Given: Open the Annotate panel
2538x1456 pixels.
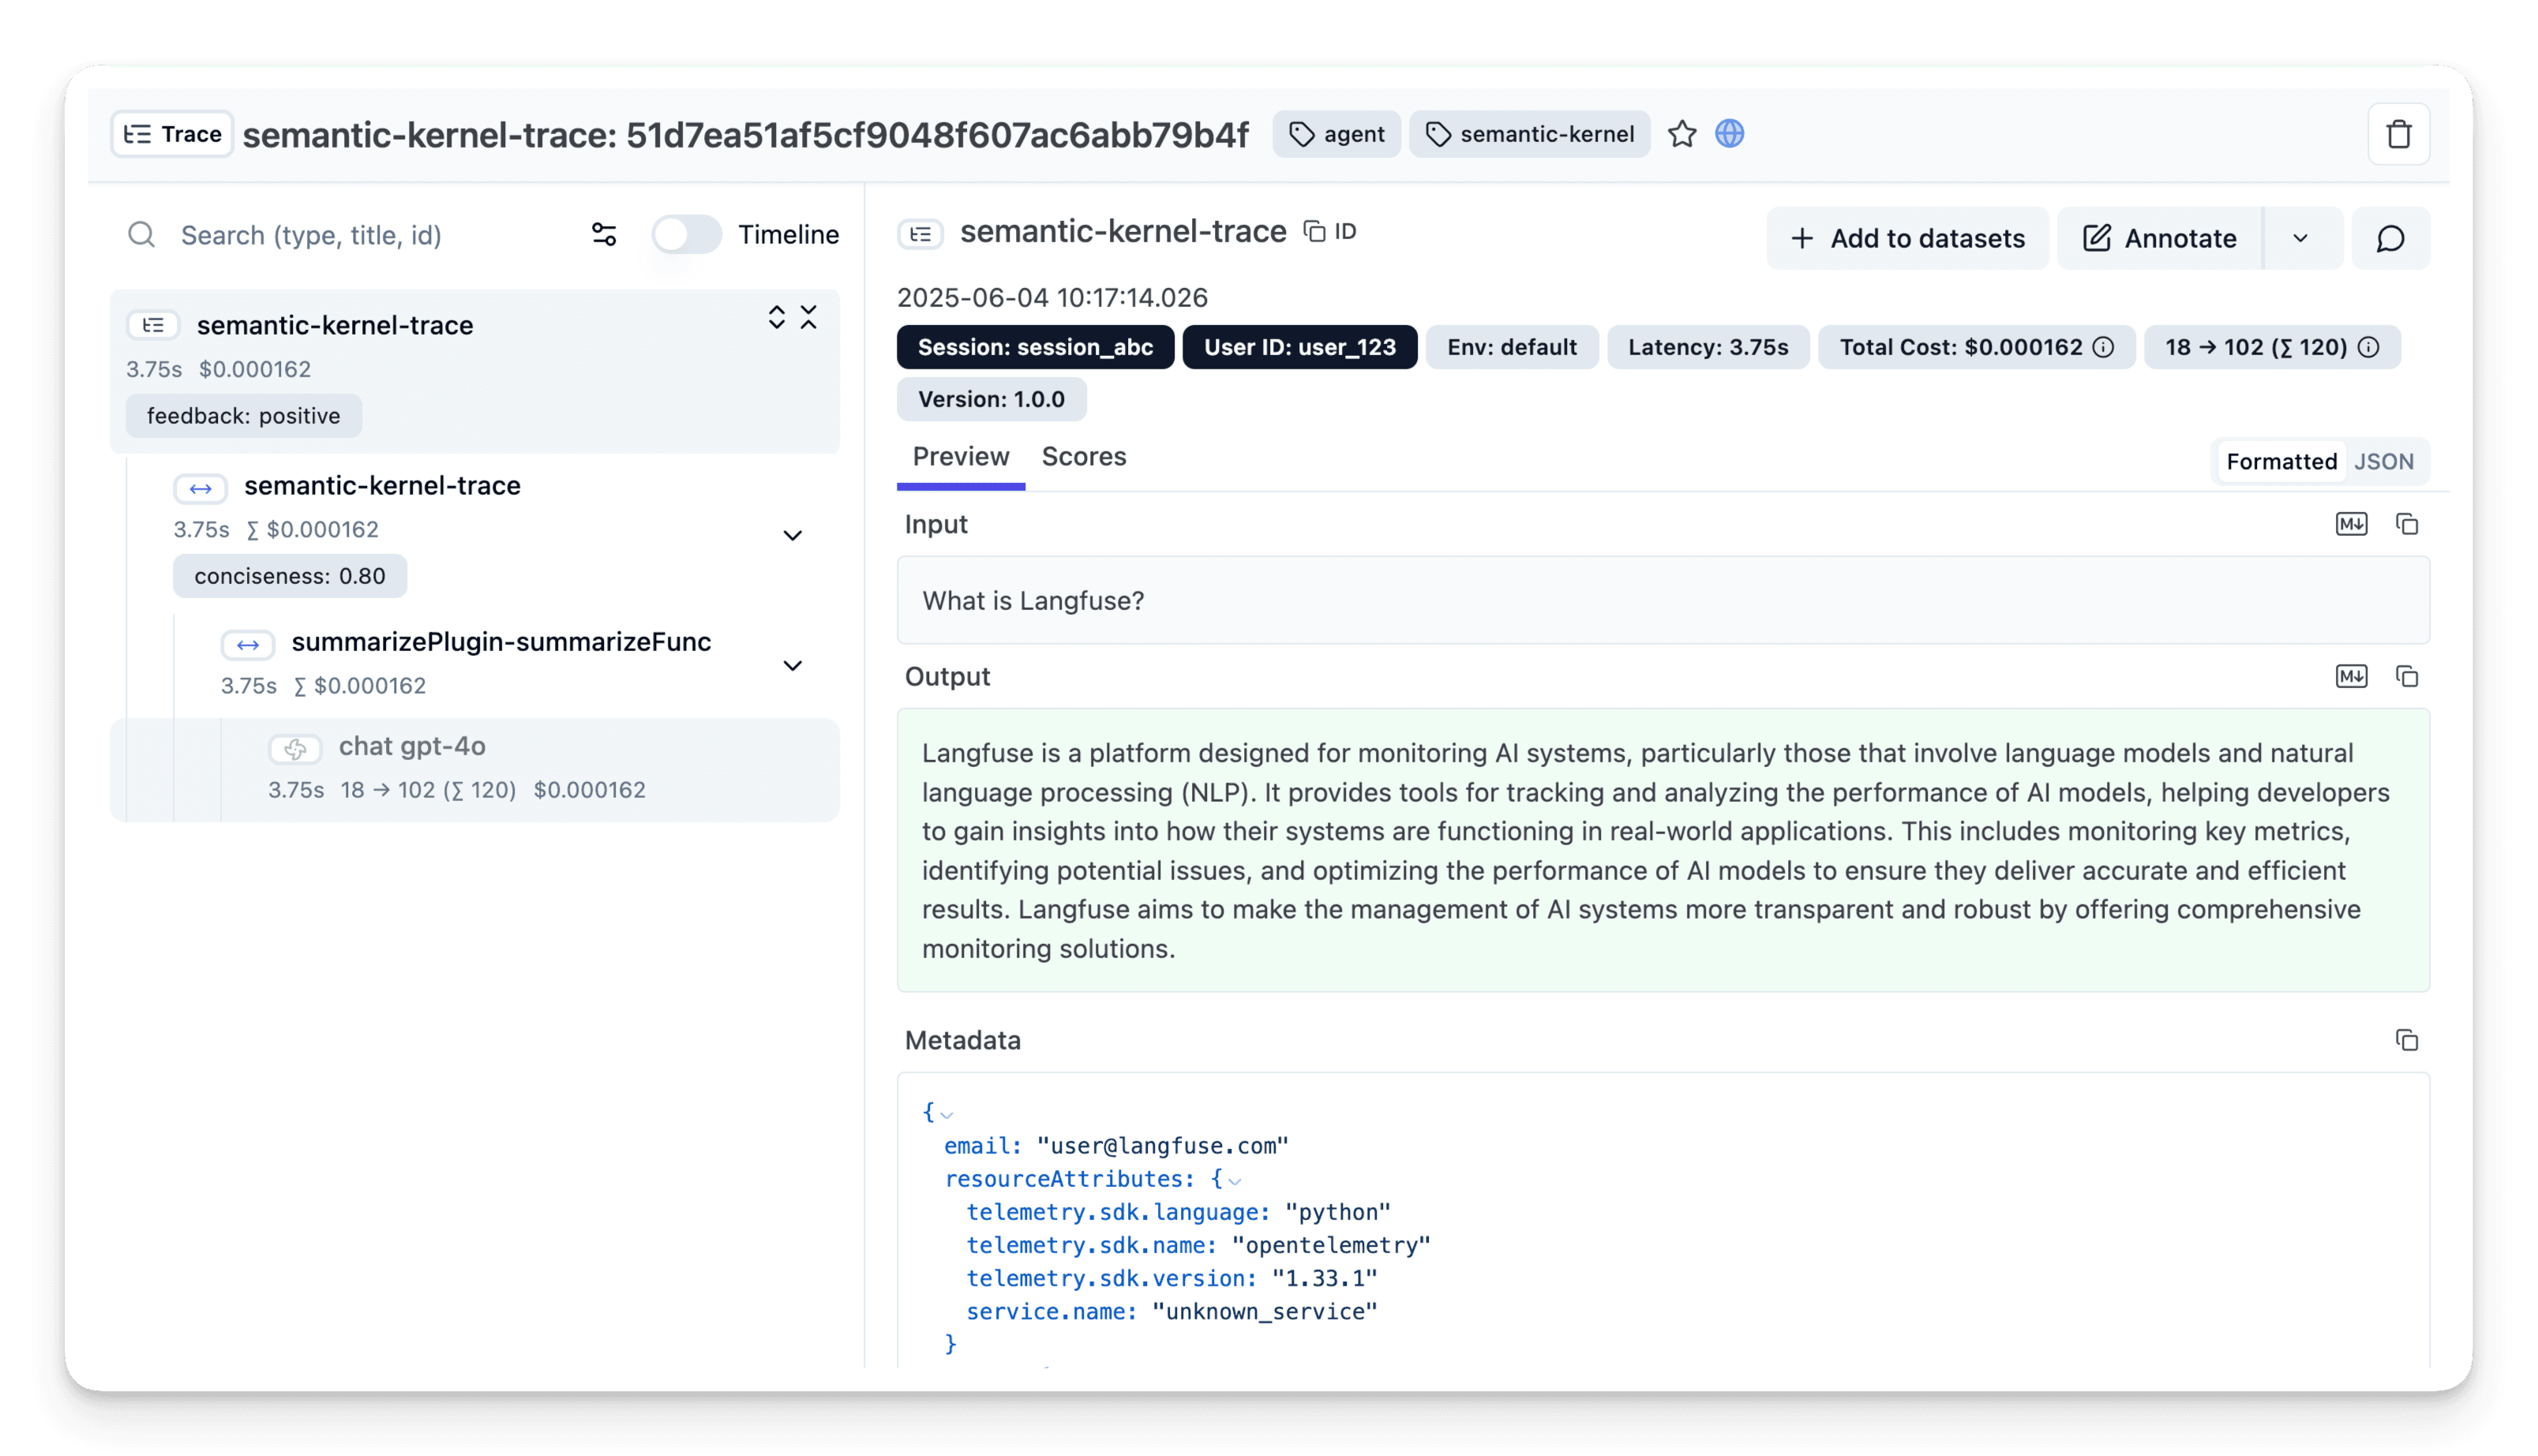Looking at the screenshot, I should [x=2158, y=238].
